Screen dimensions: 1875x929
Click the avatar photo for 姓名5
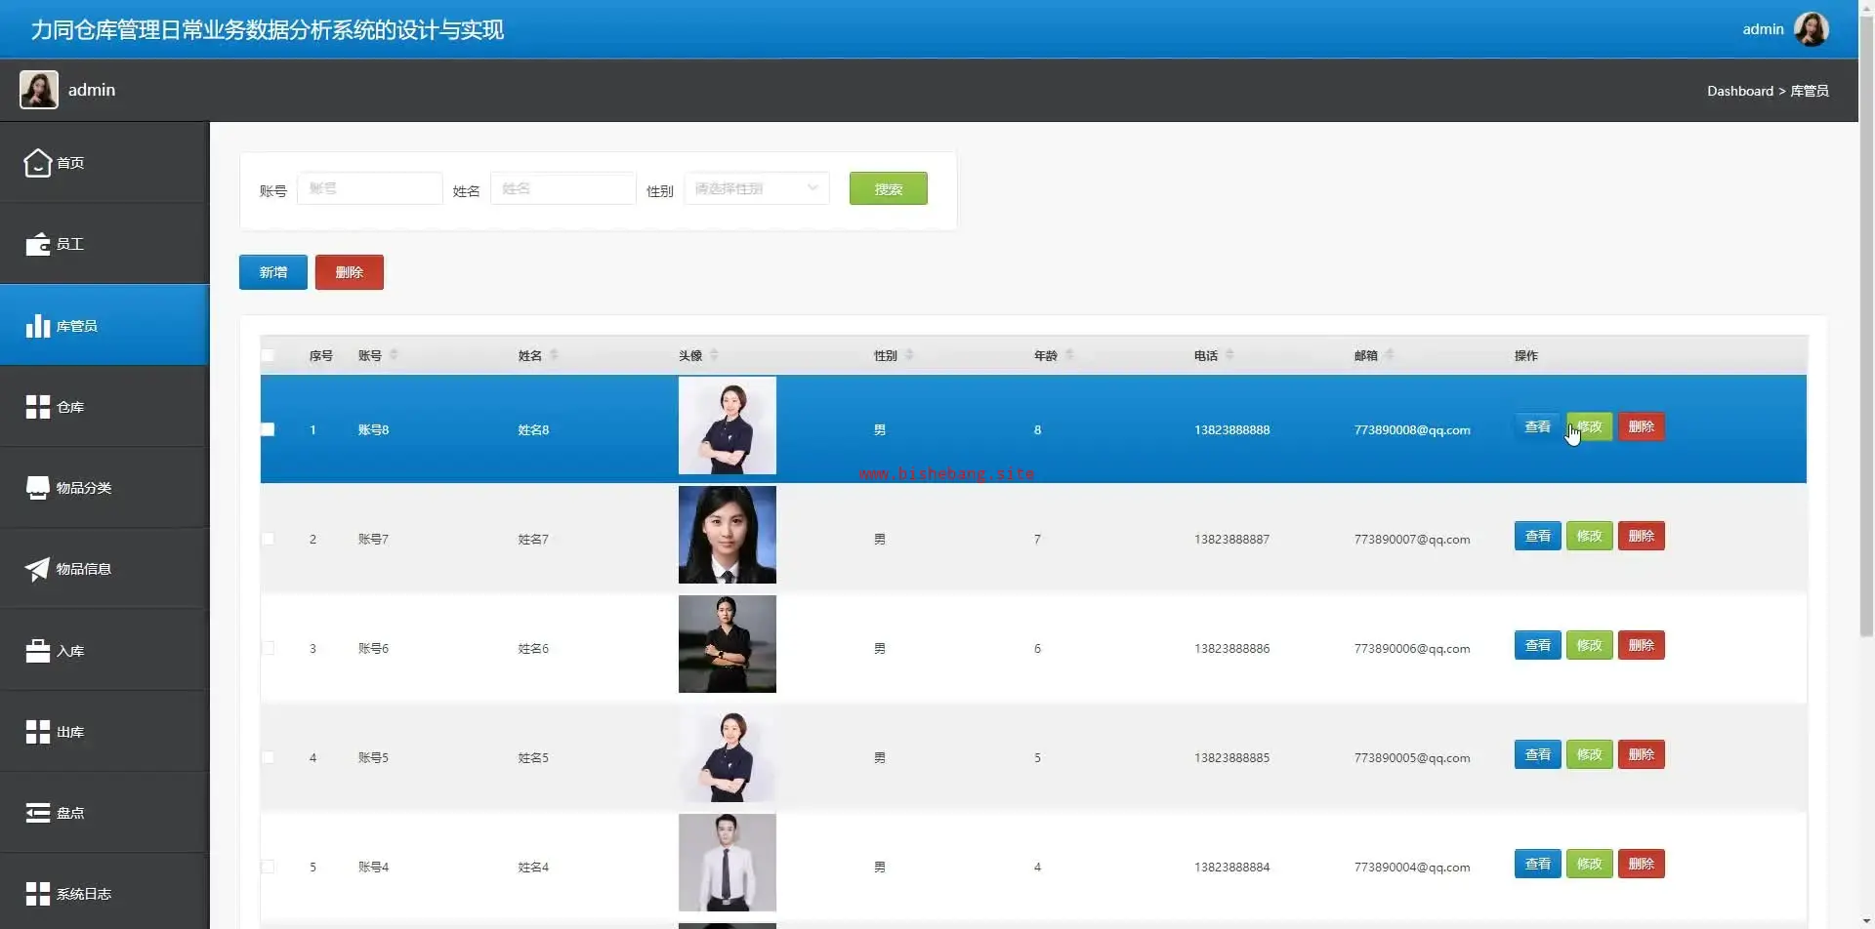728,753
